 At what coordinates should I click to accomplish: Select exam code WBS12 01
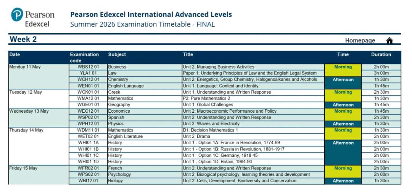88,67
